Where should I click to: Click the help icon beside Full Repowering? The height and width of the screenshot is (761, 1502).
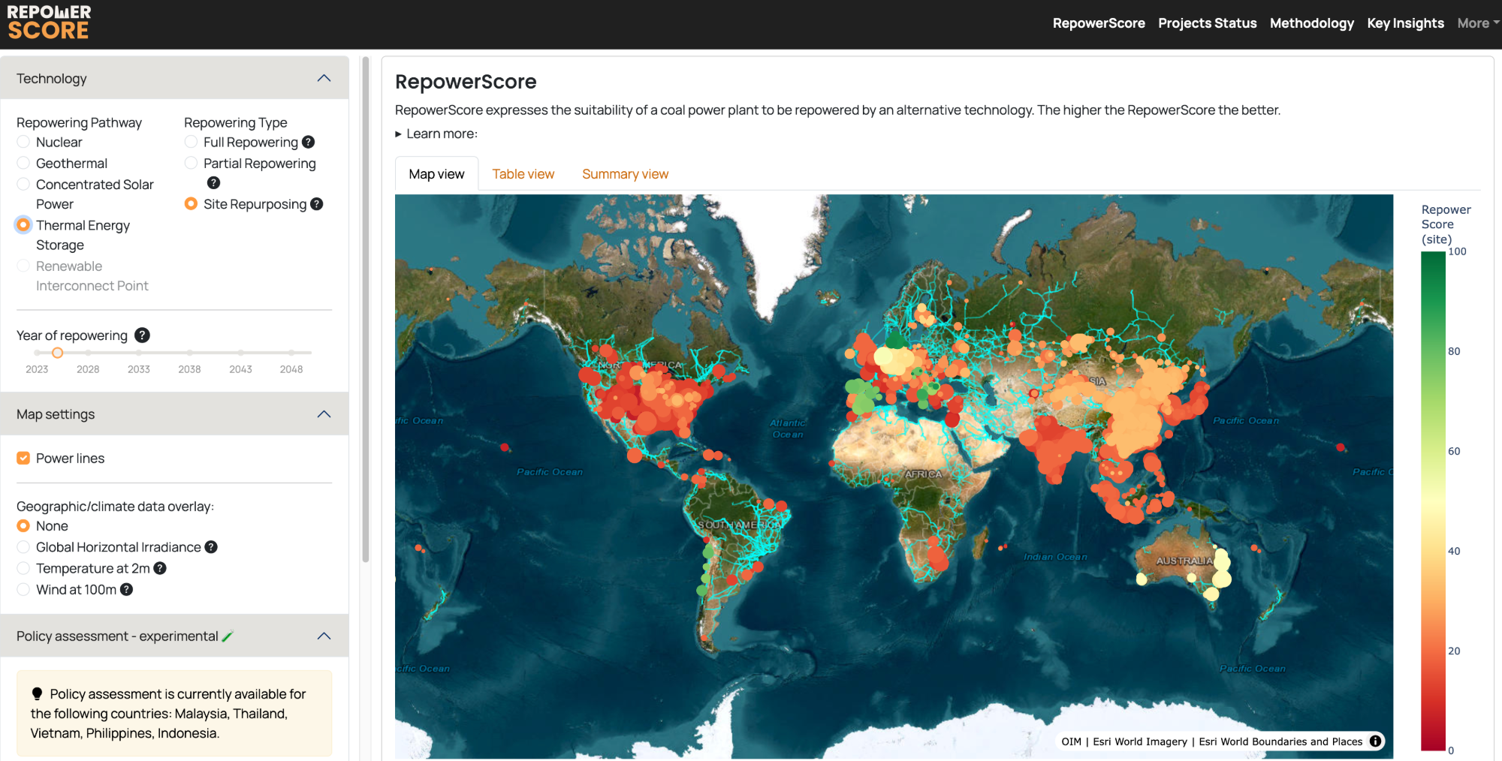click(x=308, y=143)
